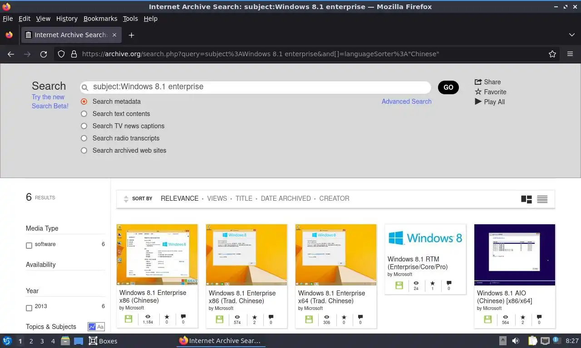Go back to previous page
The image size is (581, 348).
[11, 54]
